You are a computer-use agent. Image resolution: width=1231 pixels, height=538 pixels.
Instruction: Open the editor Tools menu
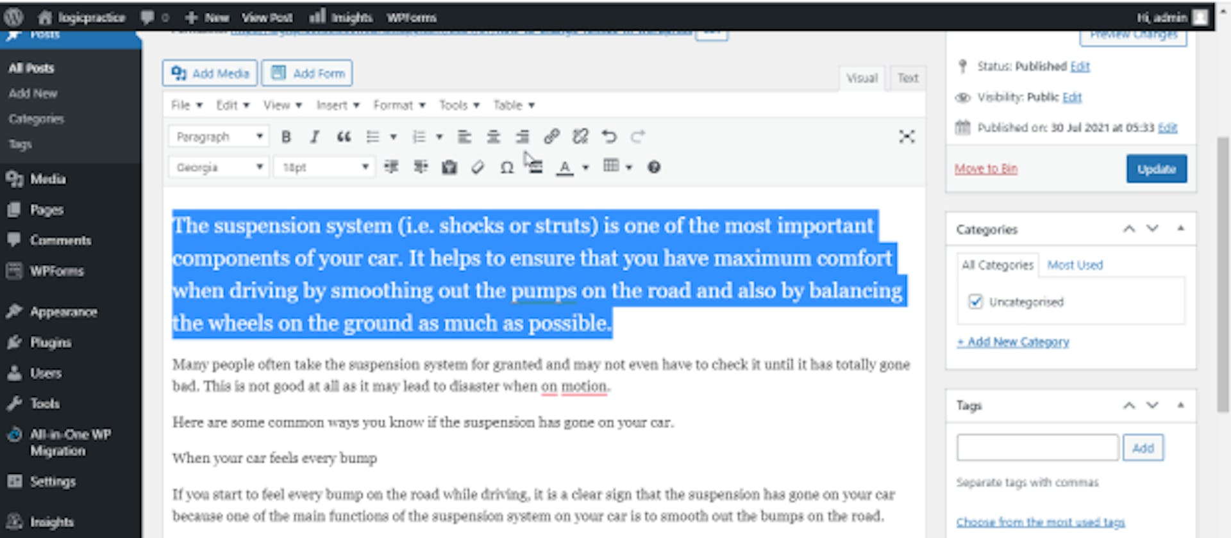coord(459,105)
